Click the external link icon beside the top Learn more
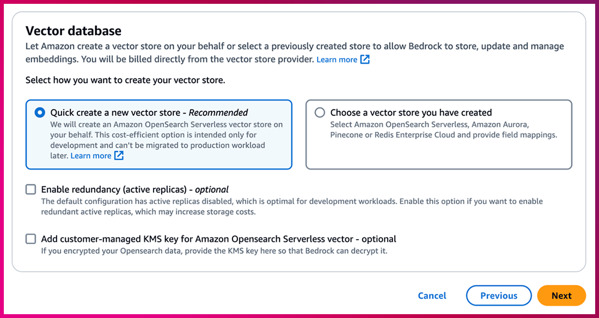This screenshot has width=599, height=318. 365,60
